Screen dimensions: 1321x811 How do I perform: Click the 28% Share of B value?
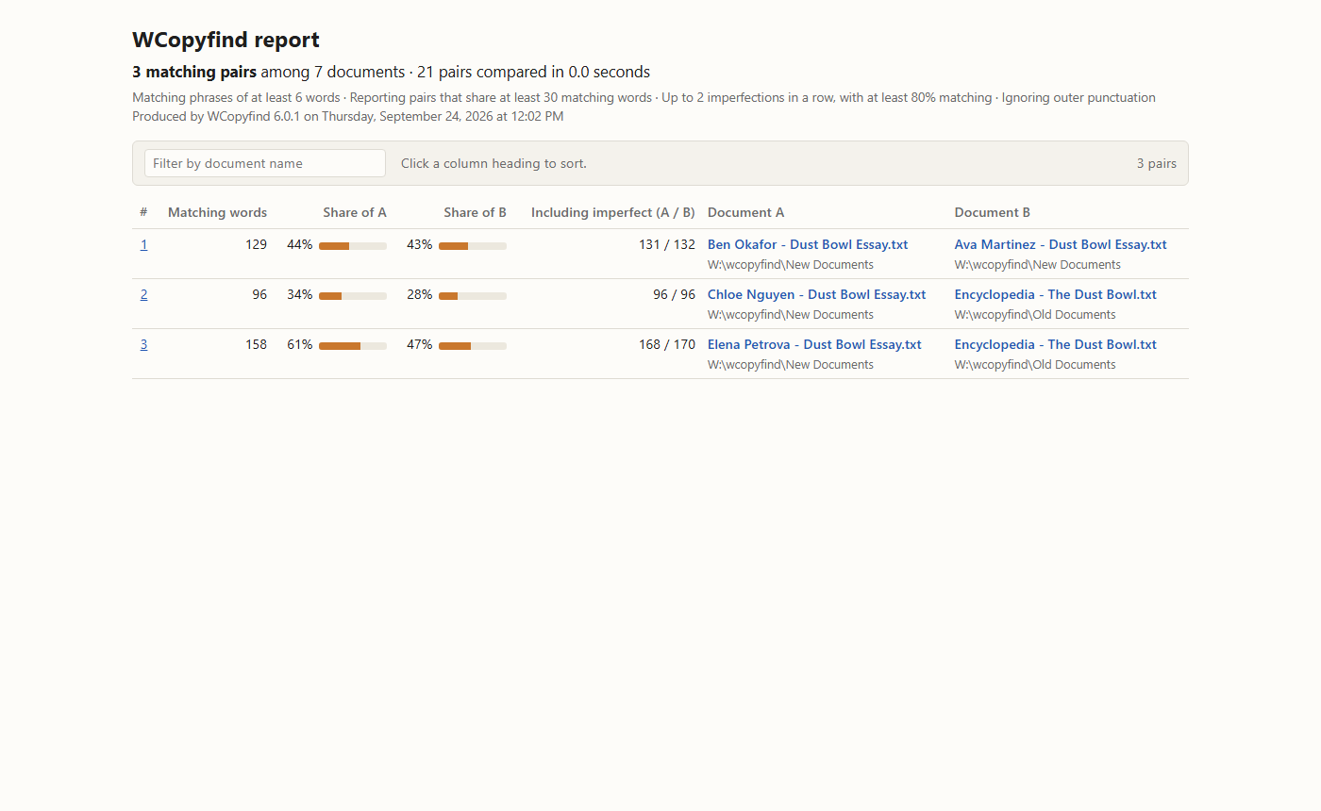point(420,294)
